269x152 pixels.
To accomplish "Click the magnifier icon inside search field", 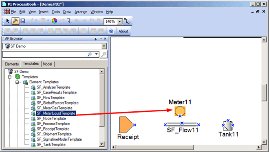I will [89, 54].
